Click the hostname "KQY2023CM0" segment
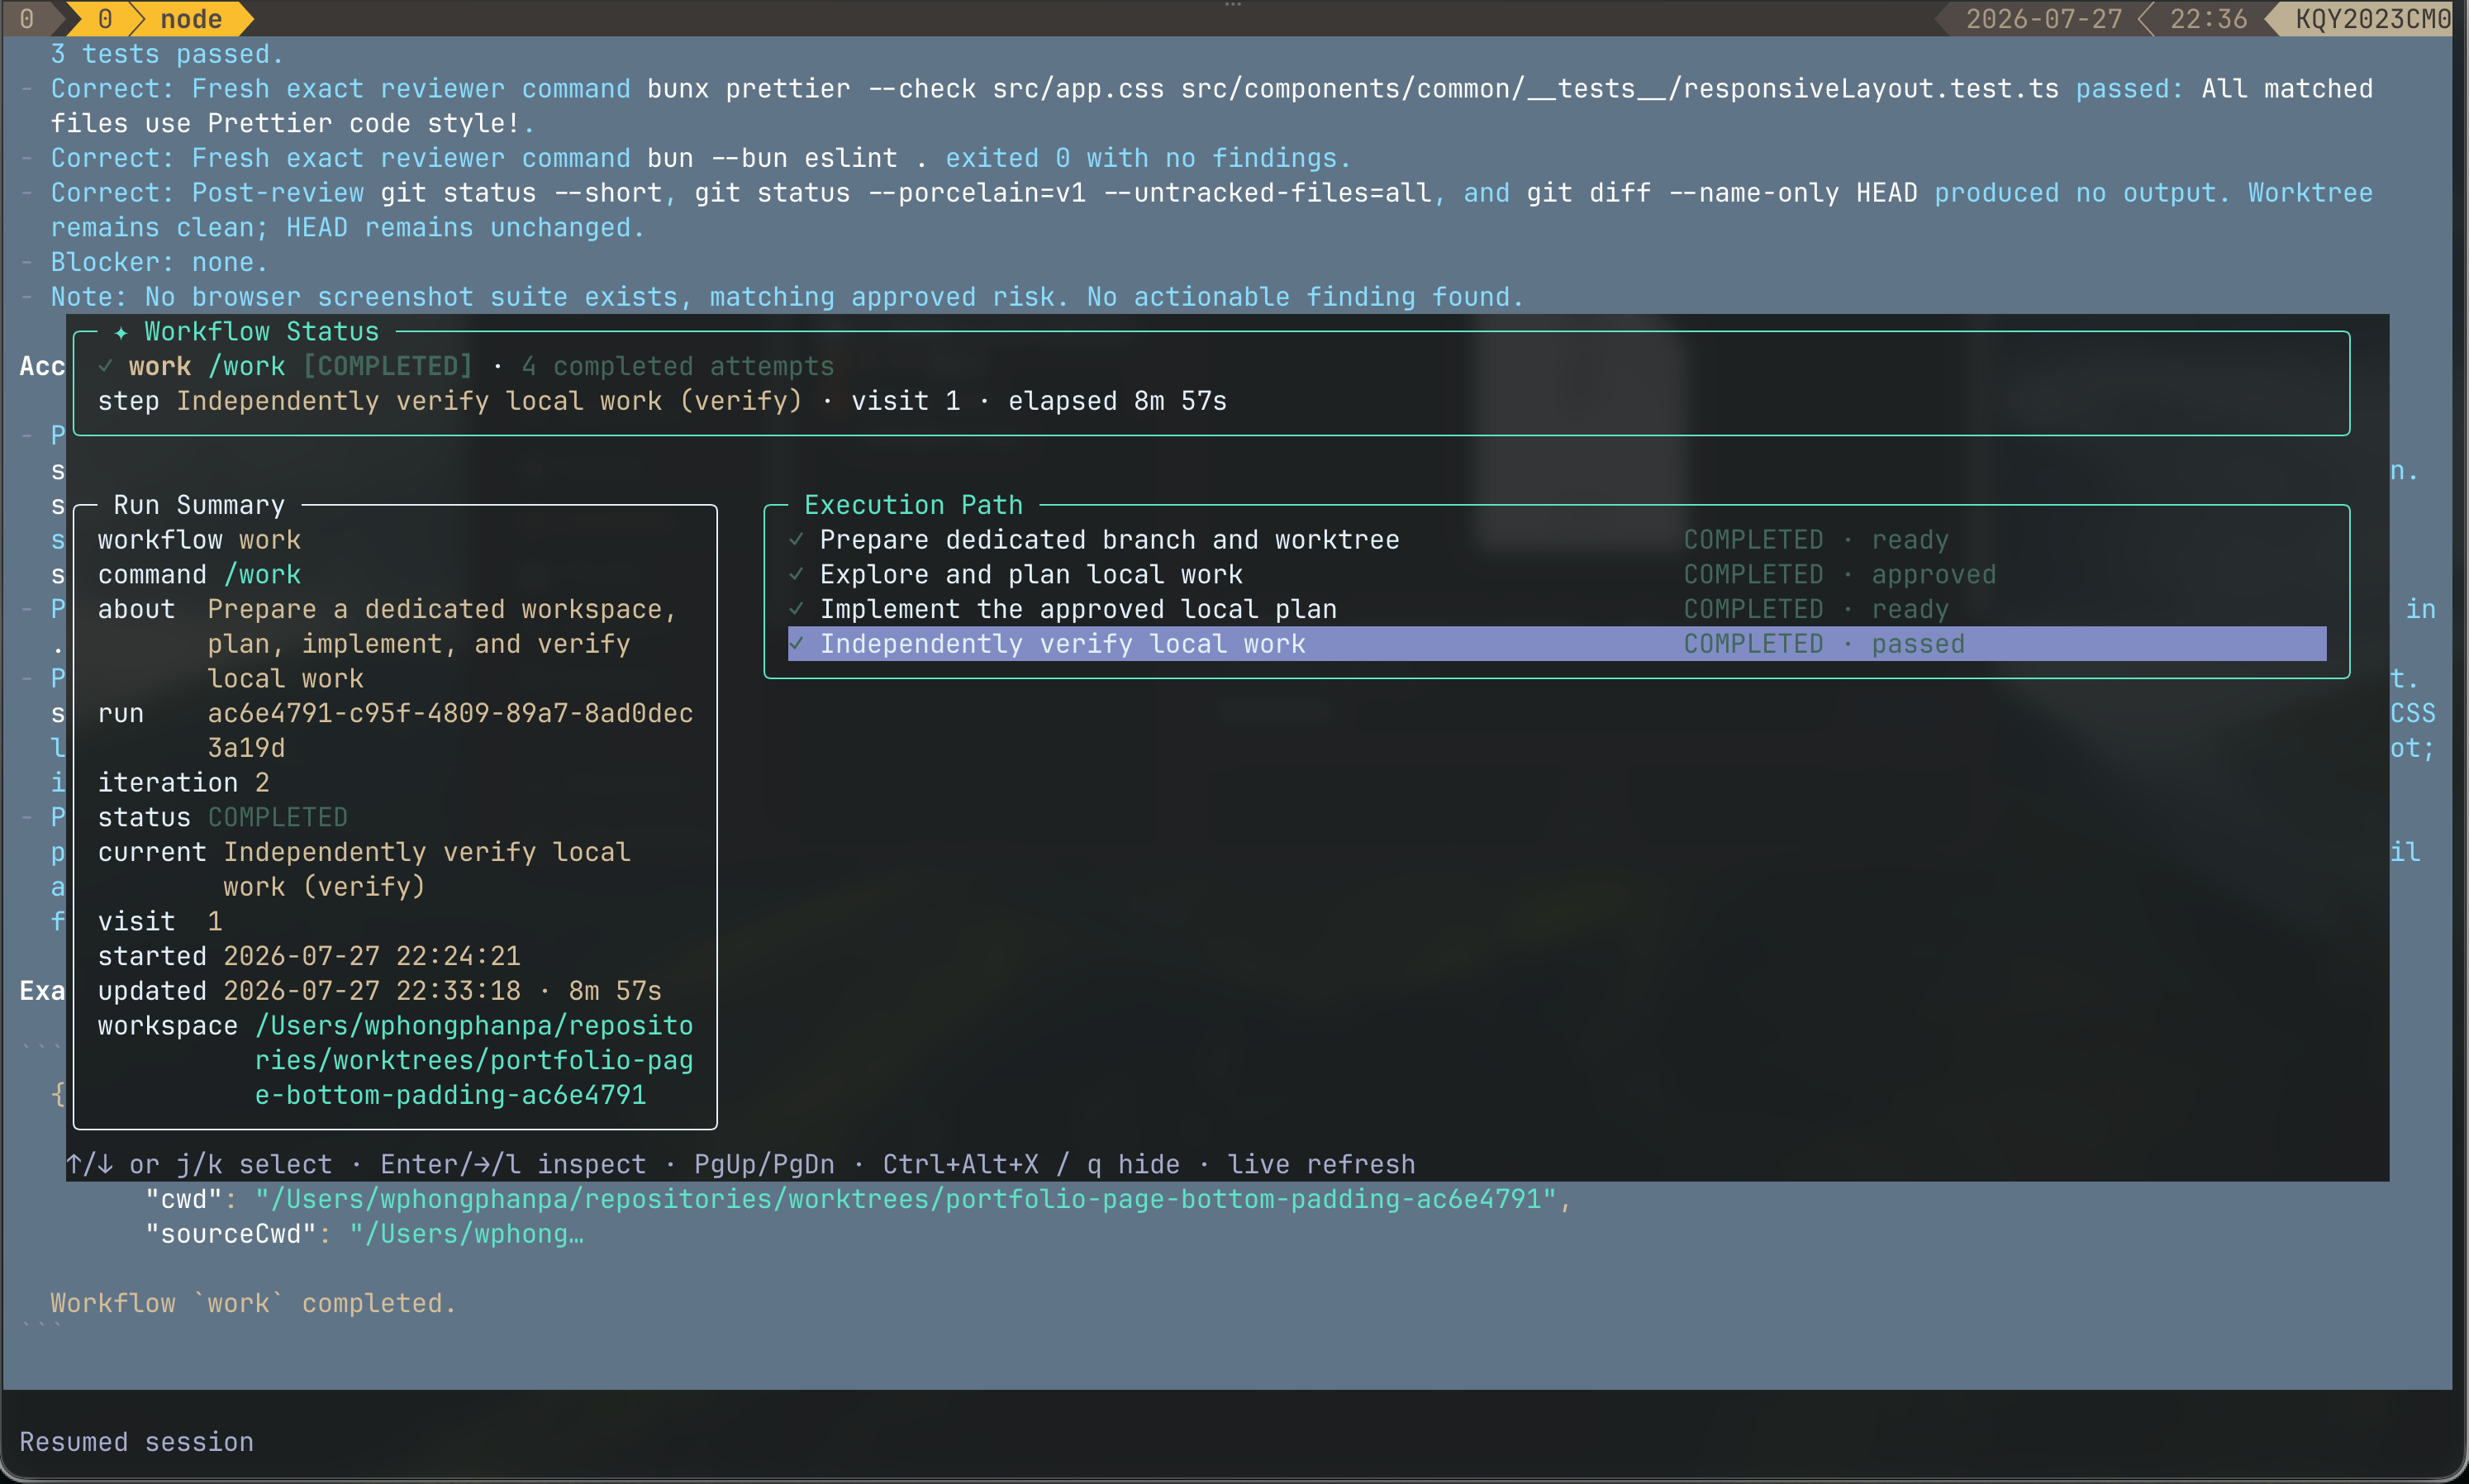 coord(2372,19)
